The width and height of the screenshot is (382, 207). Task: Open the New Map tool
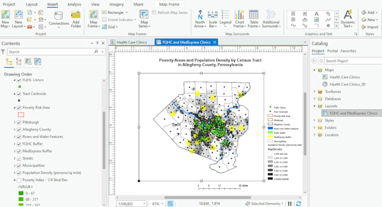pyautogui.click(x=6, y=19)
